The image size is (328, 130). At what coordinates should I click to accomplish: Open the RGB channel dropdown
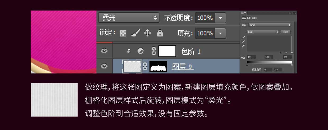pyautogui.click(x=263, y=32)
